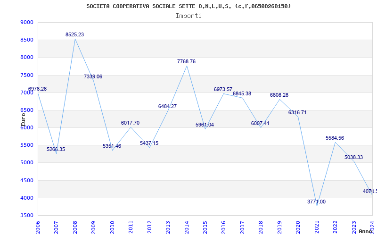Click the data label 5266.35
The height and width of the screenshot is (236, 377).
coord(56,149)
